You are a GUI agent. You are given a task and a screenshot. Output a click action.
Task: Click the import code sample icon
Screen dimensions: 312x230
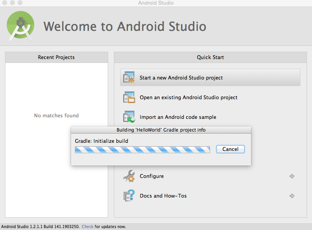pyautogui.click(x=129, y=117)
